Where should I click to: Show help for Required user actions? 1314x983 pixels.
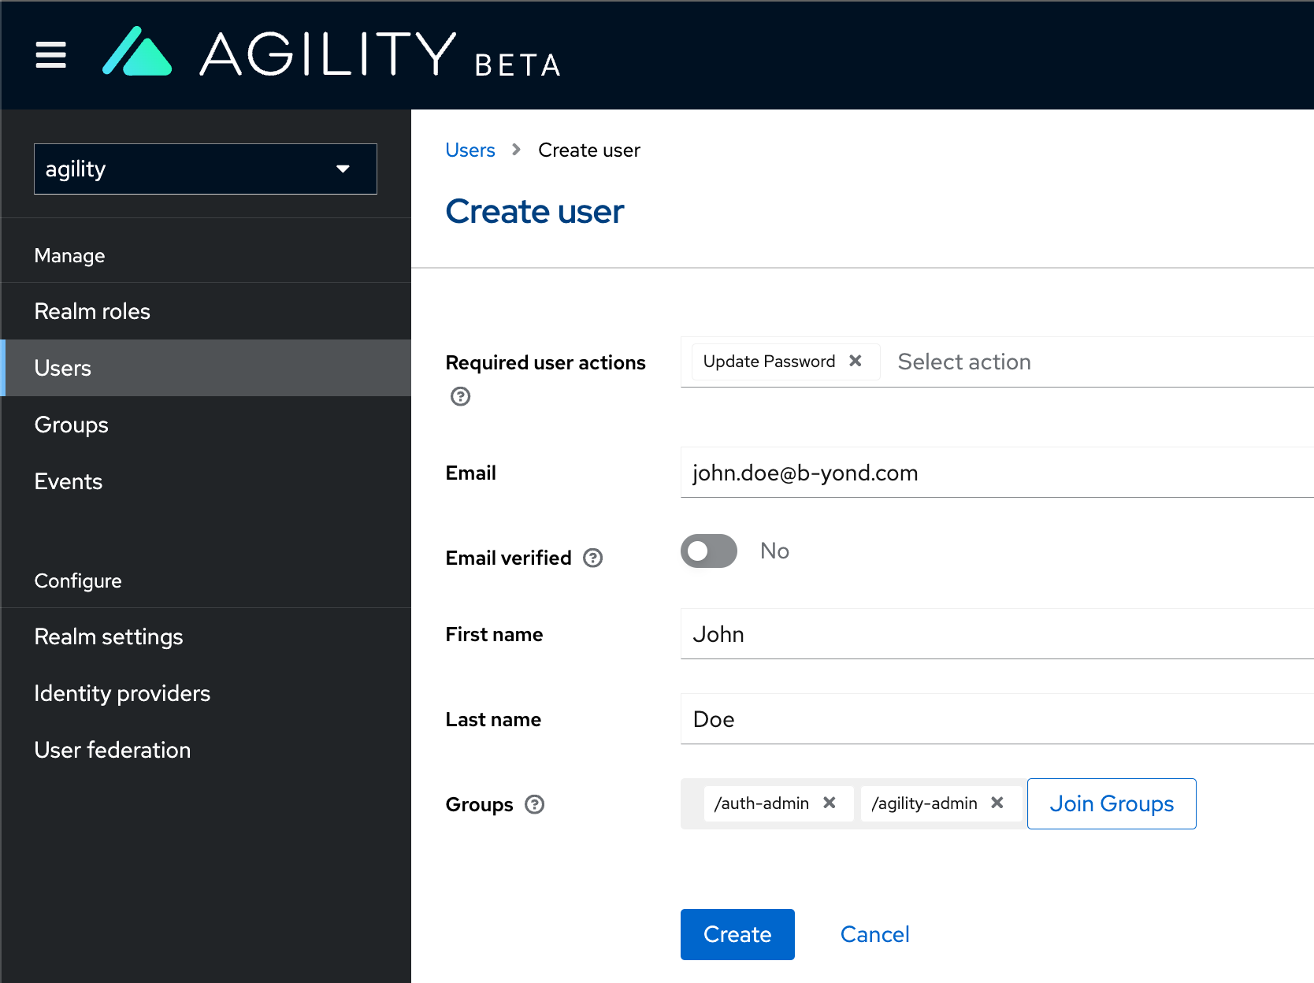461,396
